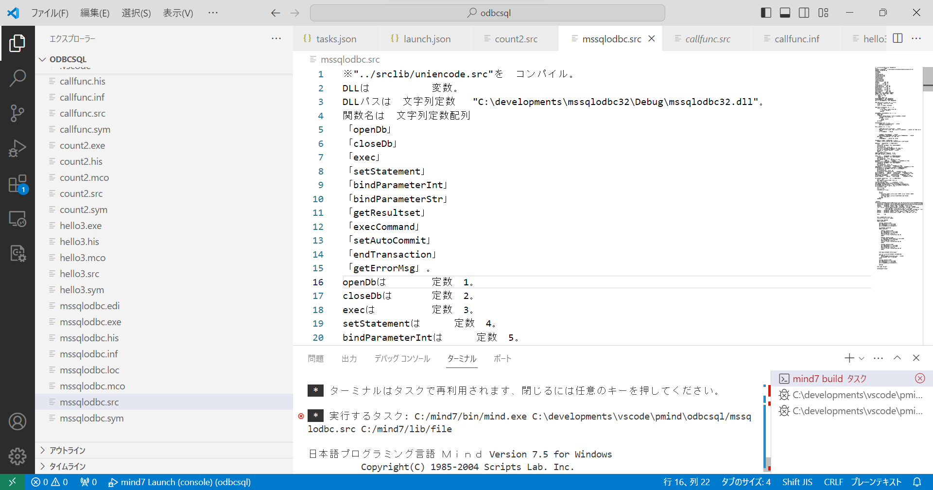
Task: Change the Shift JIS file encoding
Action: pos(797,482)
